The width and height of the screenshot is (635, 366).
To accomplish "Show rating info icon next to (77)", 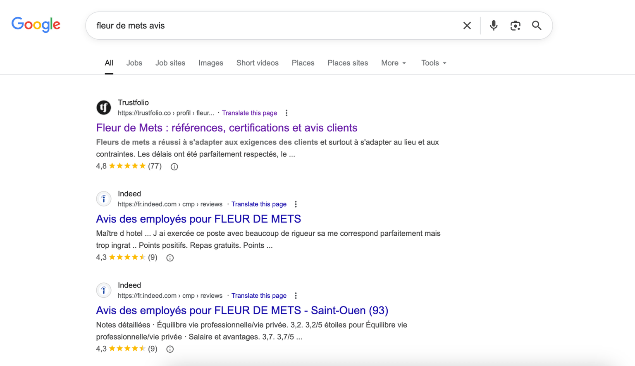I will click(174, 167).
